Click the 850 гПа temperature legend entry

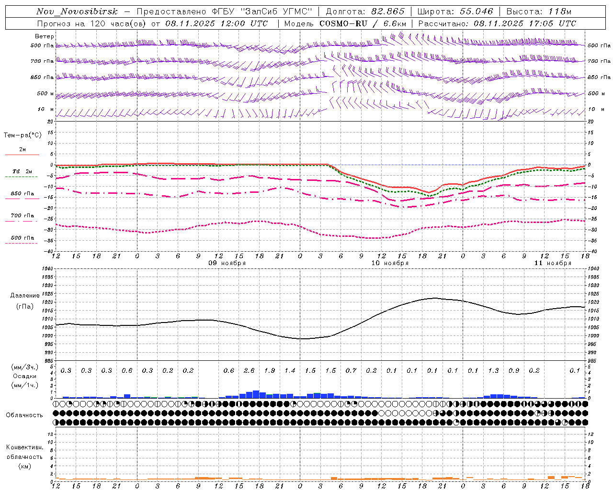23,193
